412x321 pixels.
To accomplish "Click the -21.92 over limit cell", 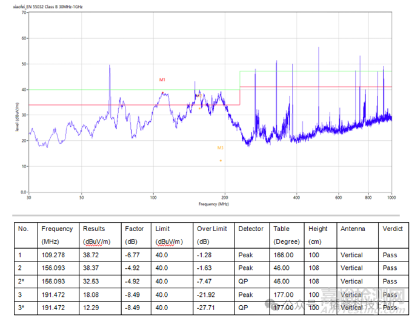I will point(207,295).
